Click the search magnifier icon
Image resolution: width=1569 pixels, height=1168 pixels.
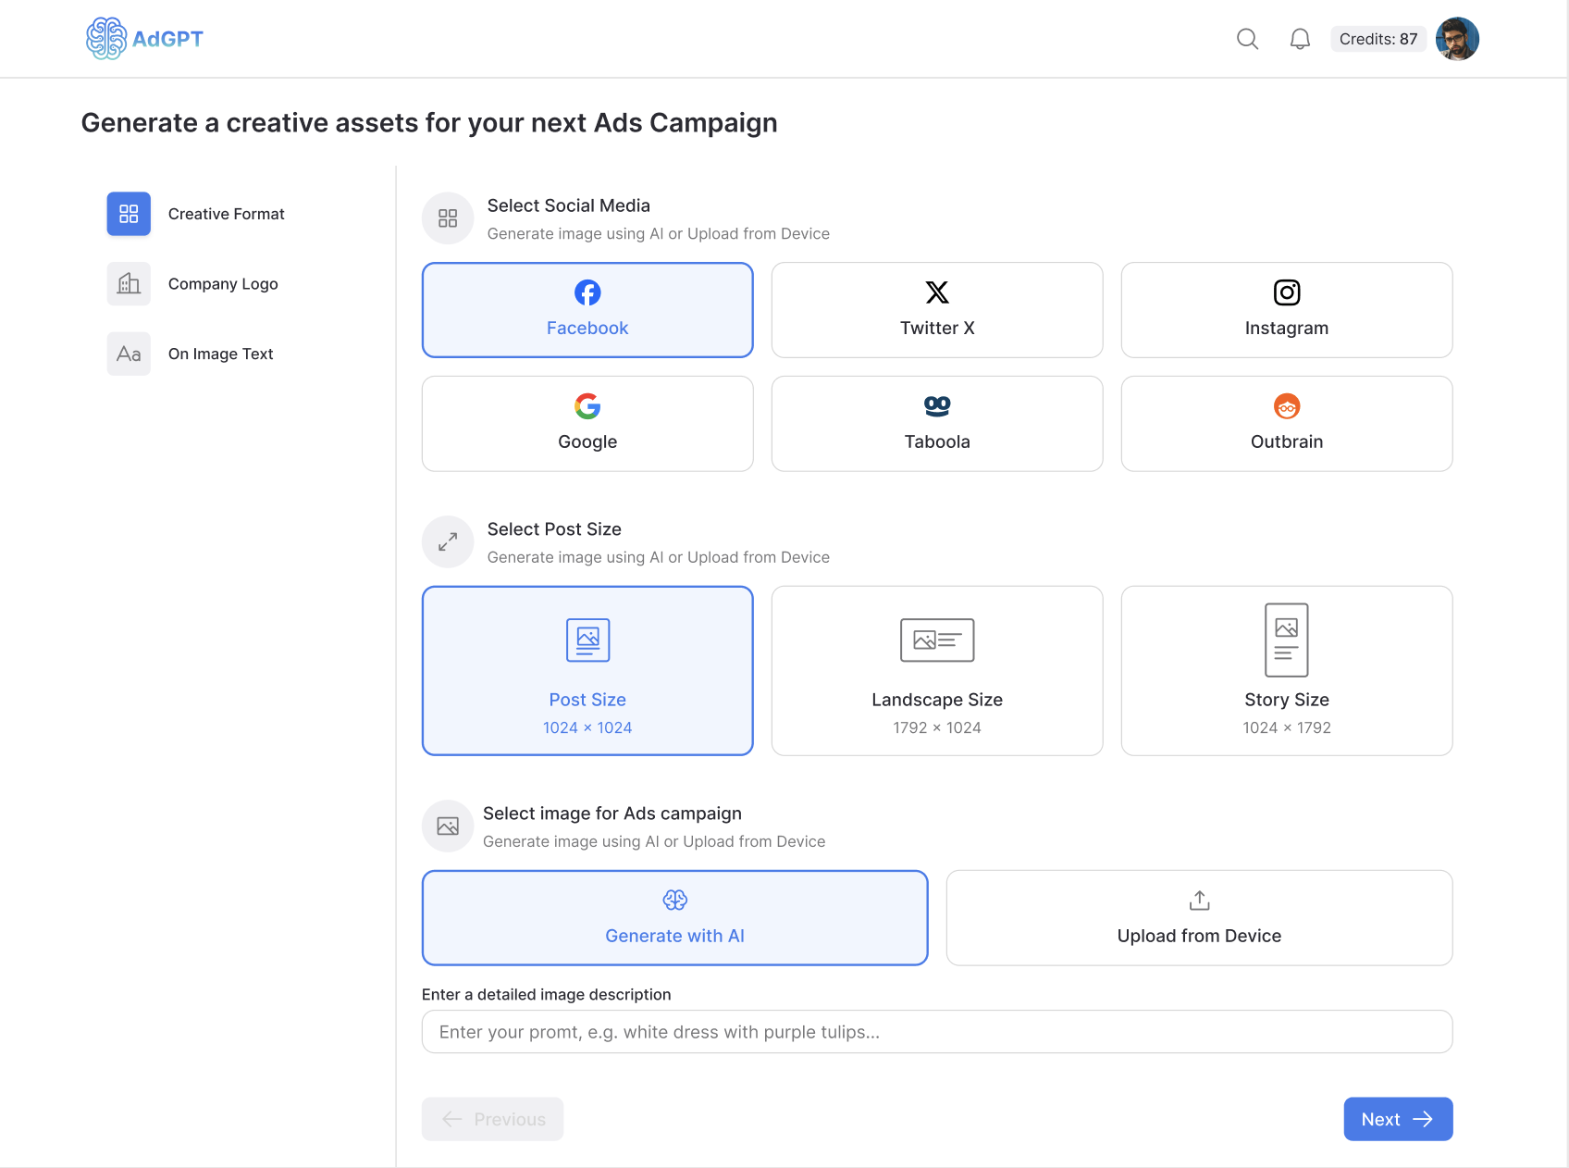point(1247,39)
